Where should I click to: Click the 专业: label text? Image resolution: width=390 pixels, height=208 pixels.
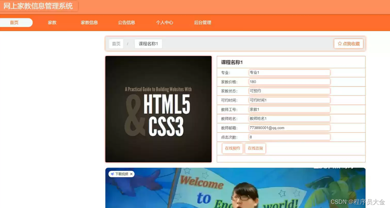click(225, 73)
